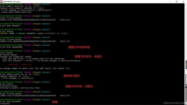Image resolution: width=187 pixels, height=105 pixels.
Task: Click the 'create mode 100644 test1.txt' line
Action: tap(16, 12)
